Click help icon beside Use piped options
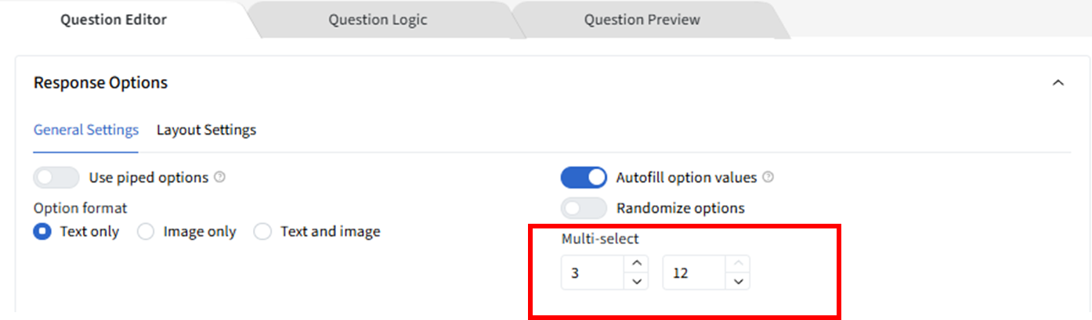The image size is (1092, 320). pos(220,178)
